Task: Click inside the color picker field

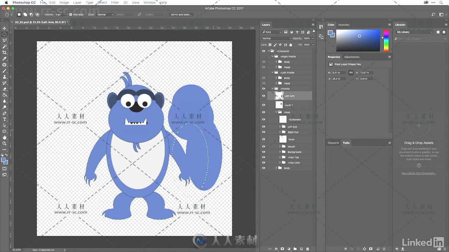Action: click(x=358, y=41)
